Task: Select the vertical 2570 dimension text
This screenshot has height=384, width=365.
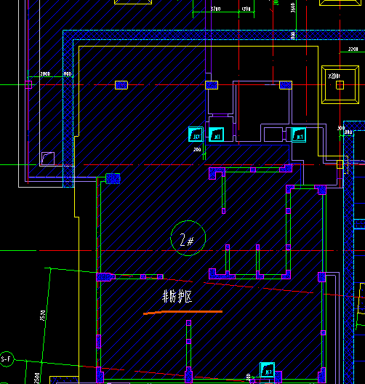Action: 43,315
